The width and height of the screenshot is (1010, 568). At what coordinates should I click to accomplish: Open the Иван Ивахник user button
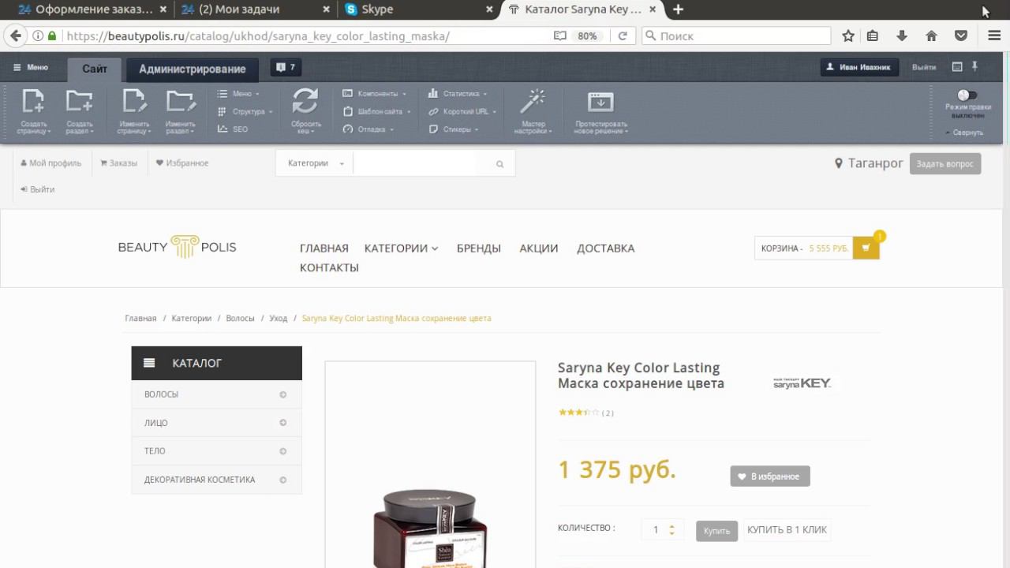tap(859, 68)
